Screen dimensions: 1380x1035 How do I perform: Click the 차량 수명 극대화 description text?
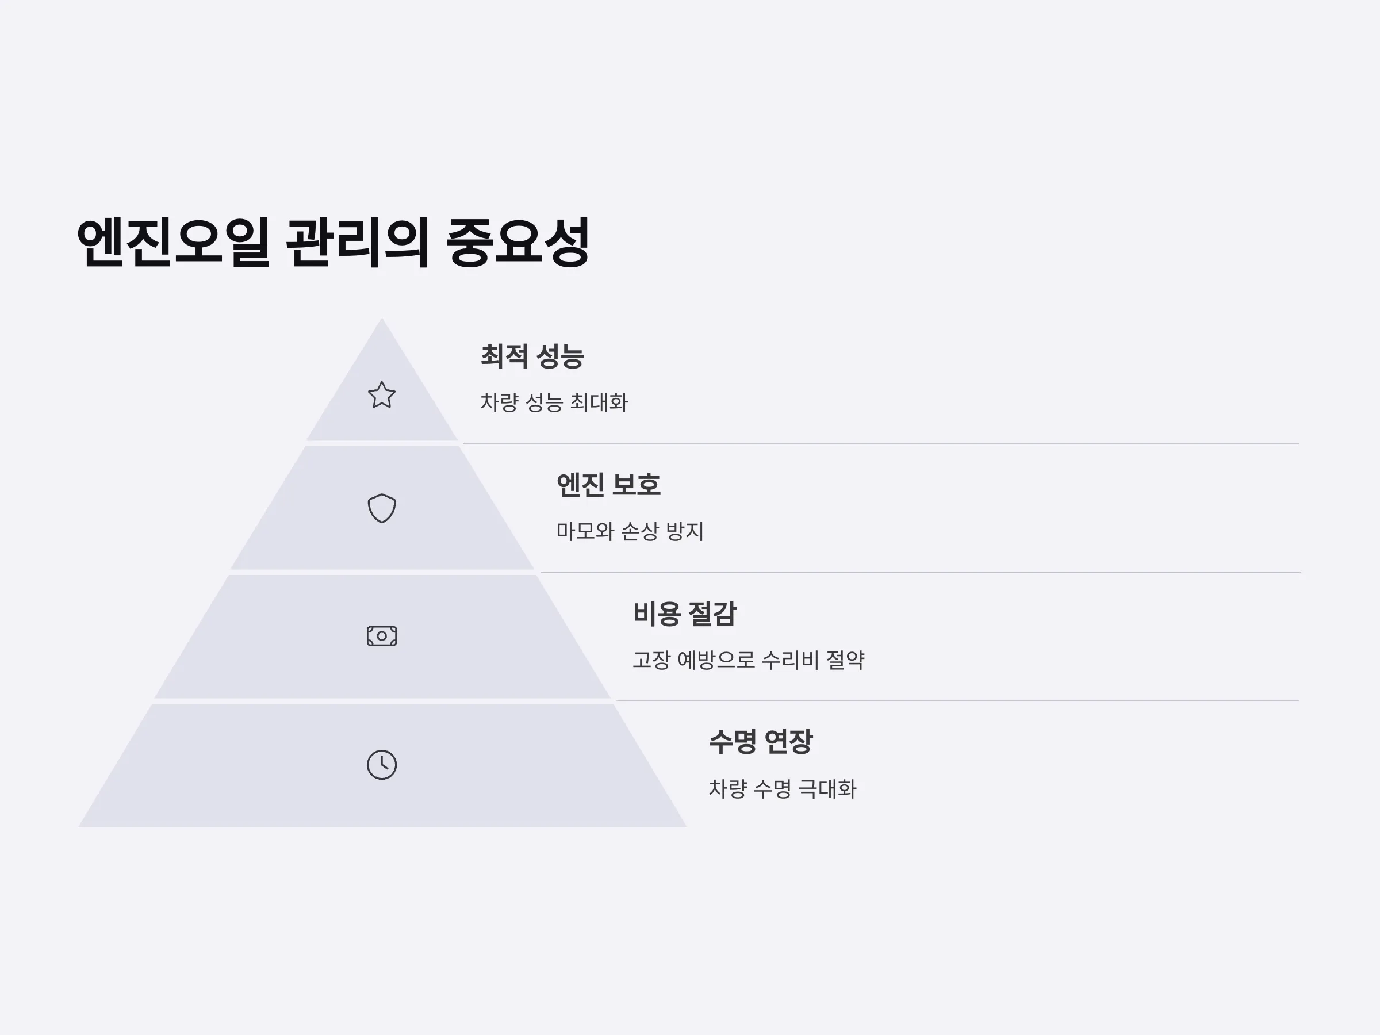click(x=783, y=788)
